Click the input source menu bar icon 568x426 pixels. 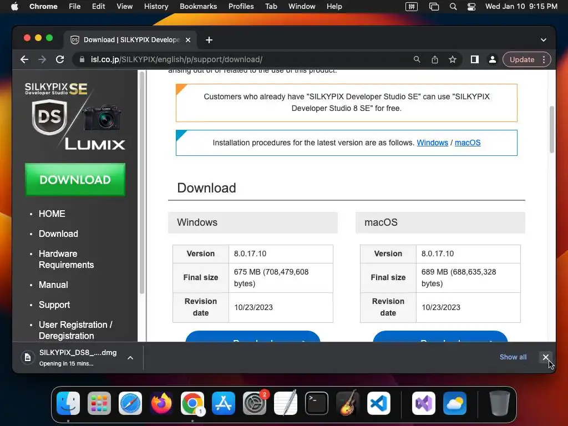[x=412, y=7]
